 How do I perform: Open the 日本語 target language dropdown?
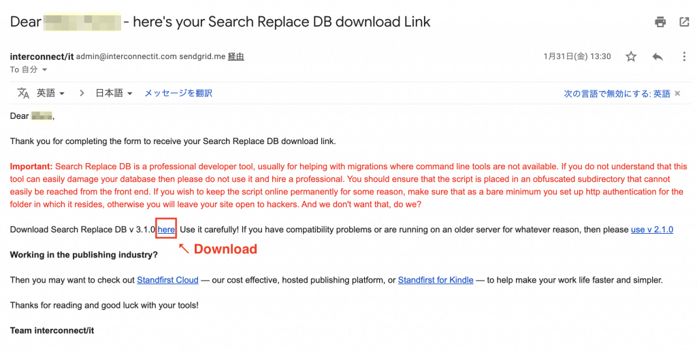(x=114, y=93)
